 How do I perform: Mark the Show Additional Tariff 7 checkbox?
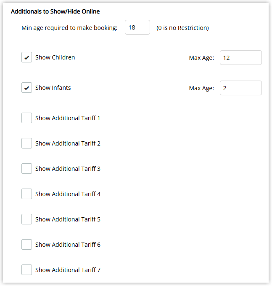pos(27,270)
